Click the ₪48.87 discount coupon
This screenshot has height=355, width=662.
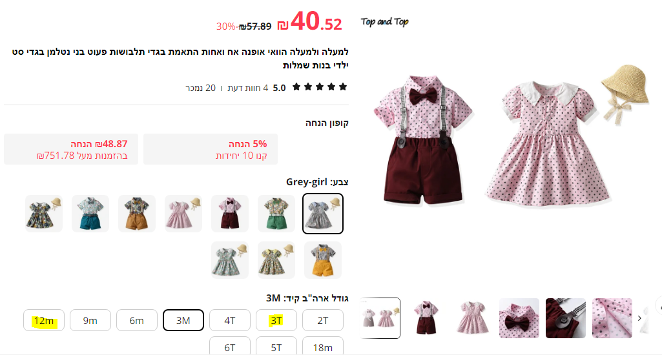(x=71, y=150)
